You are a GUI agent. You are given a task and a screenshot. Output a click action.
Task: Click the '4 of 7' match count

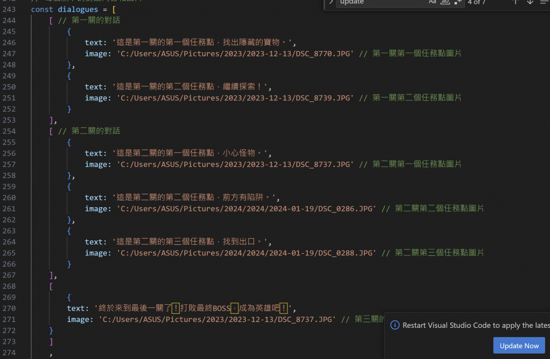pos(476,2)
